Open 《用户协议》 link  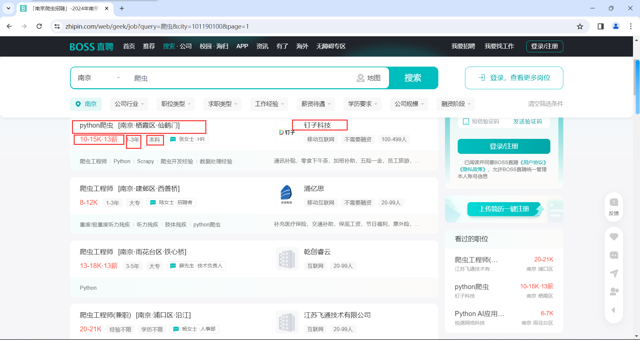click(533, 163)
